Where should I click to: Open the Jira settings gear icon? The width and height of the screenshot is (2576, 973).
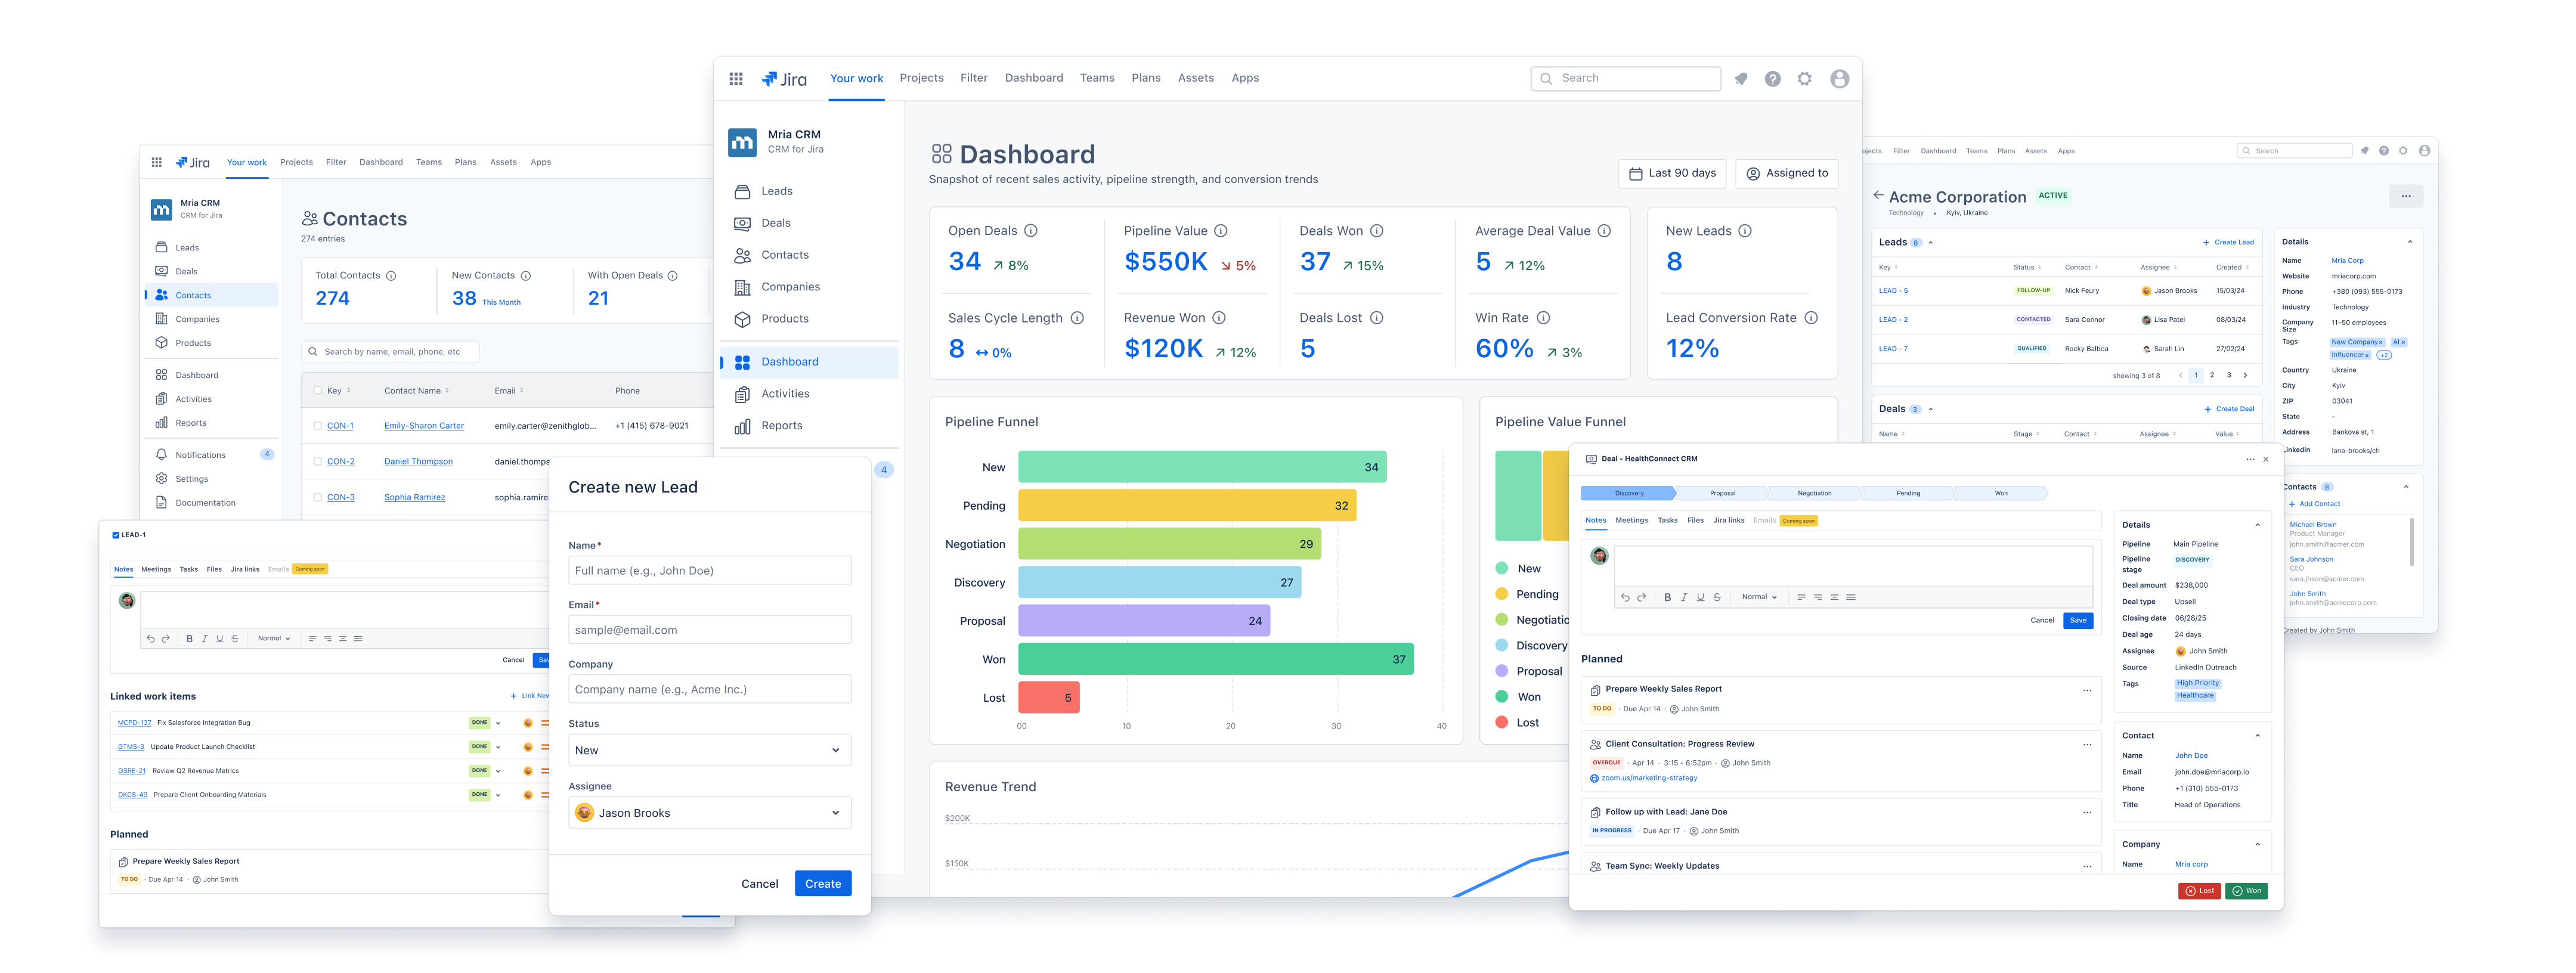[1805, 78]
